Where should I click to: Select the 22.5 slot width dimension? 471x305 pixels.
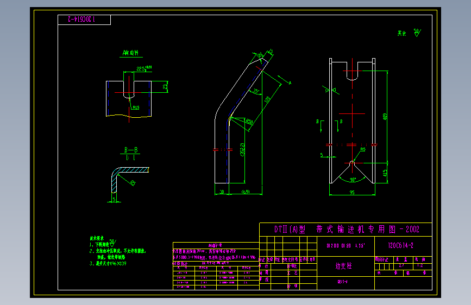tap(141, 69)
